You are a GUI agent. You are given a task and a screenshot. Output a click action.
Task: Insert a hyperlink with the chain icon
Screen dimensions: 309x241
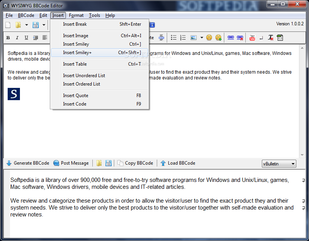pyautogui.click(x=230, y=38)
